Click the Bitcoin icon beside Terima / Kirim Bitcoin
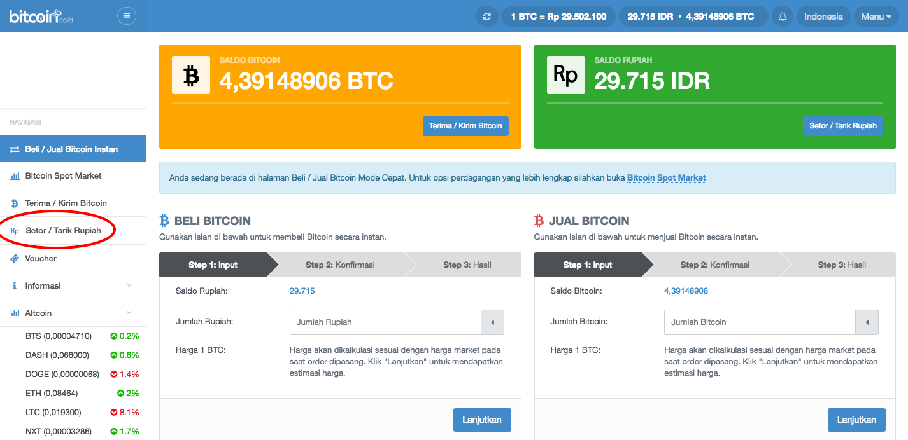908x440 pixels. tap(15, 203)
